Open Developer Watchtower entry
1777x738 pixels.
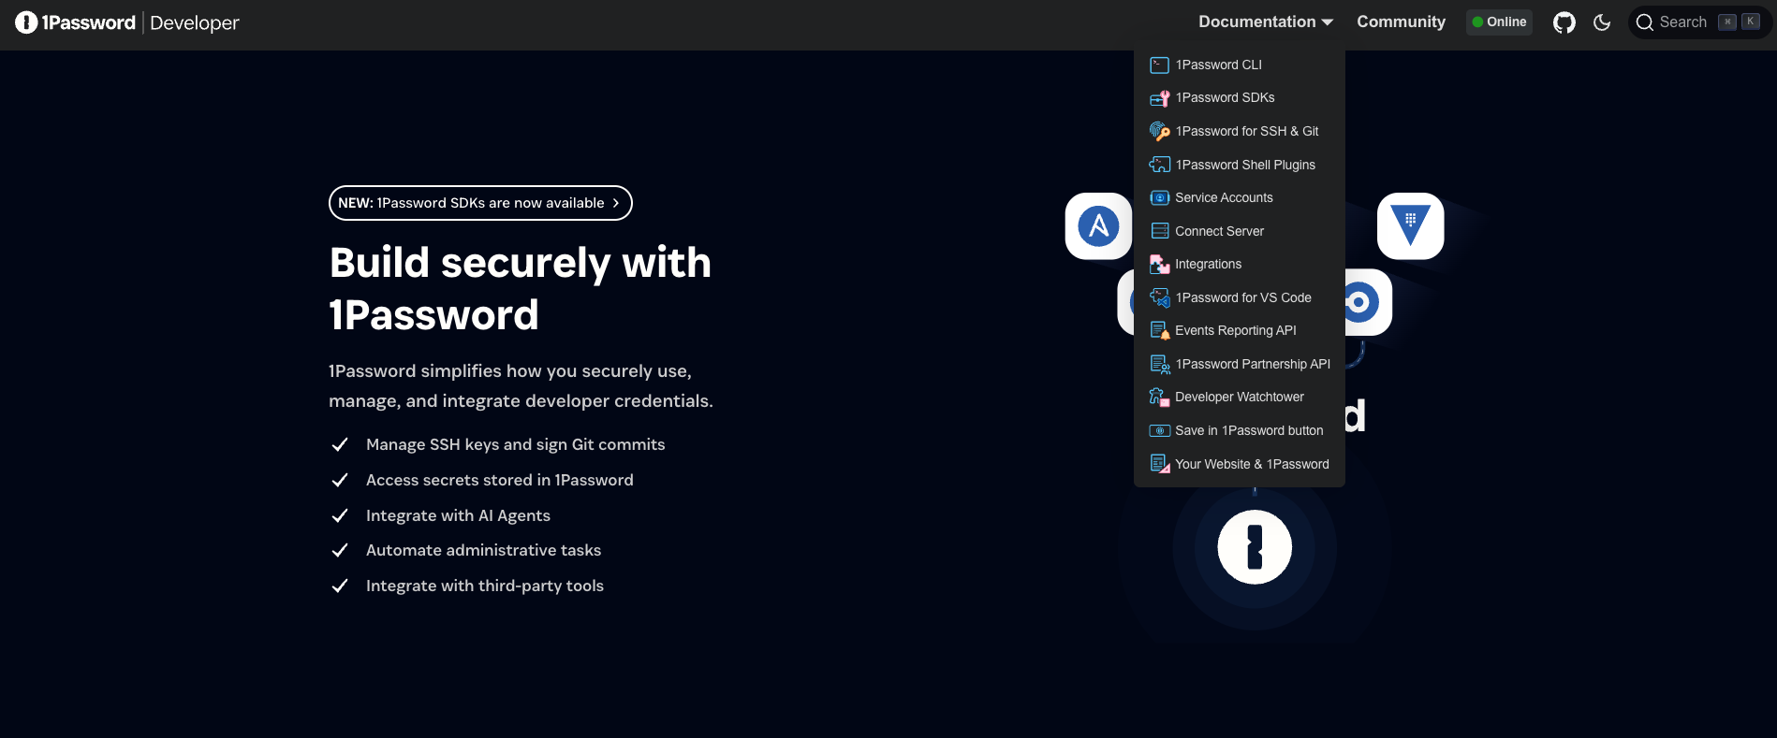click(x=1240, y=398)
